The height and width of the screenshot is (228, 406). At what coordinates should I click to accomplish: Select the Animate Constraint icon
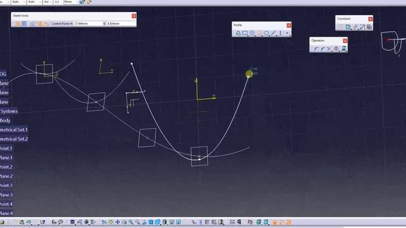(362, 27)
